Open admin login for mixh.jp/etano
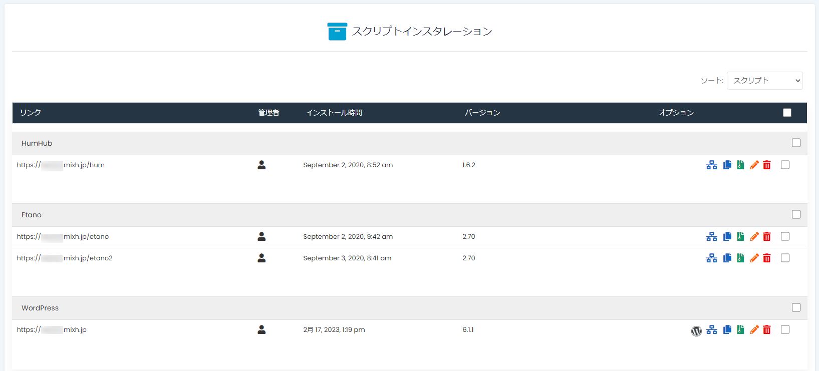 [x=261, y=236]
